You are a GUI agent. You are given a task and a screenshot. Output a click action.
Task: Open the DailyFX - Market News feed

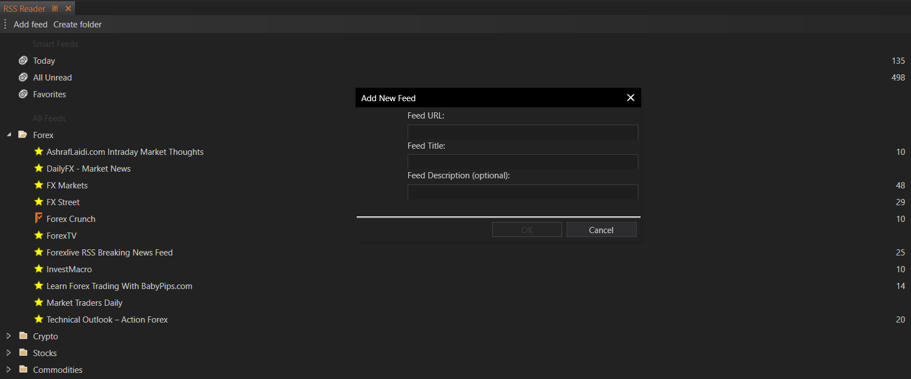coord(88,169)
